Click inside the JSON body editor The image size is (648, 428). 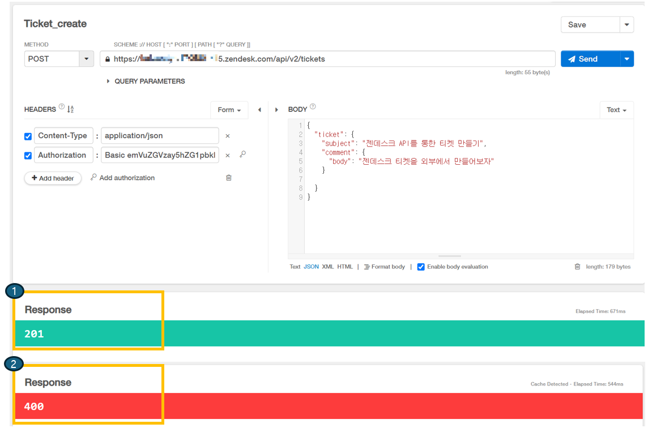(x=468, y=186)
